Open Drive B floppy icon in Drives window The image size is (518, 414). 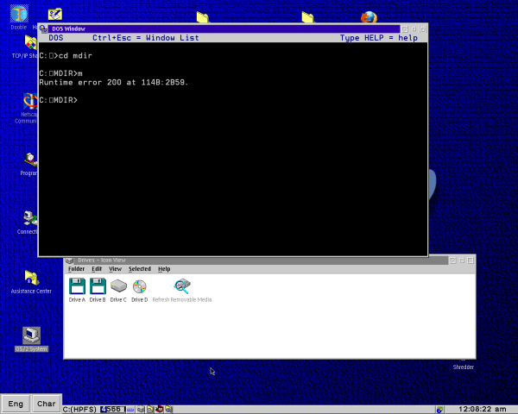pos(98,285)
